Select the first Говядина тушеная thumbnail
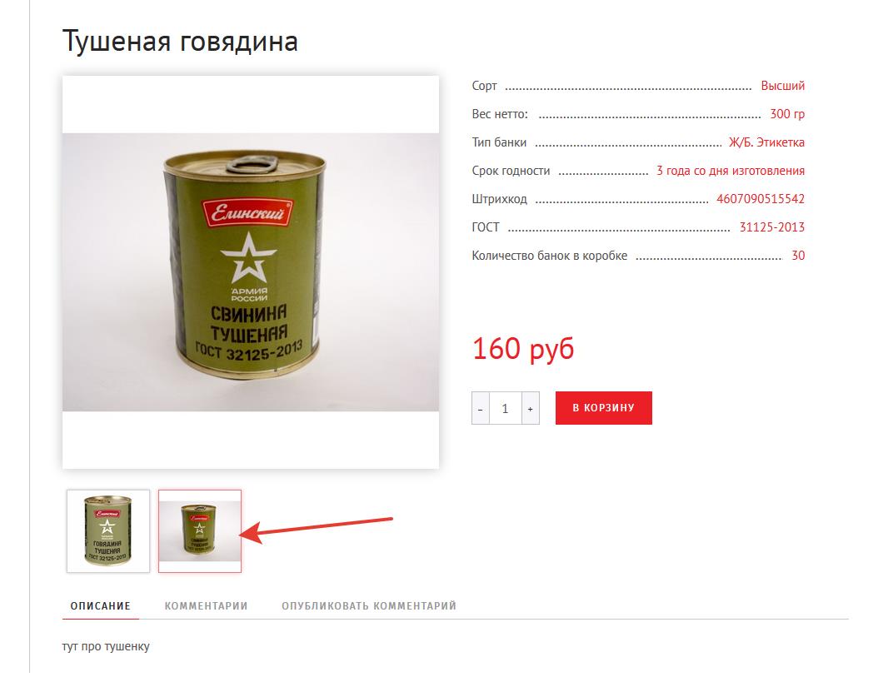 click(108, 530)
